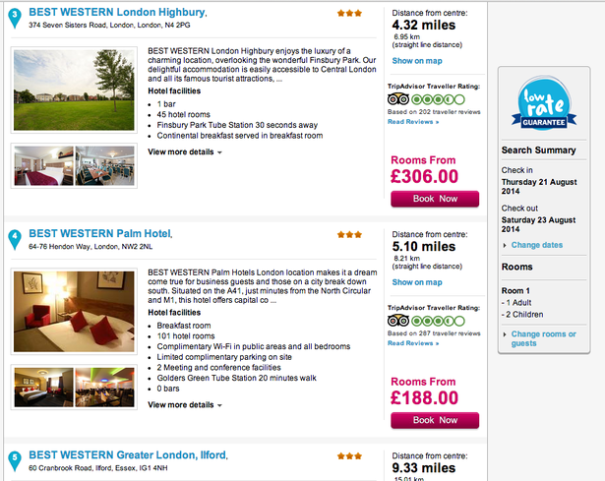Open large Palm Hotel bedroom photo
The width and height of the screenshot is (605, 481).
[x=75, y=313]
